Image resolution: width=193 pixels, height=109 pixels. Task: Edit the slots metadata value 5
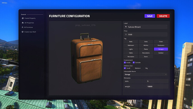click(x=157, y=81)
